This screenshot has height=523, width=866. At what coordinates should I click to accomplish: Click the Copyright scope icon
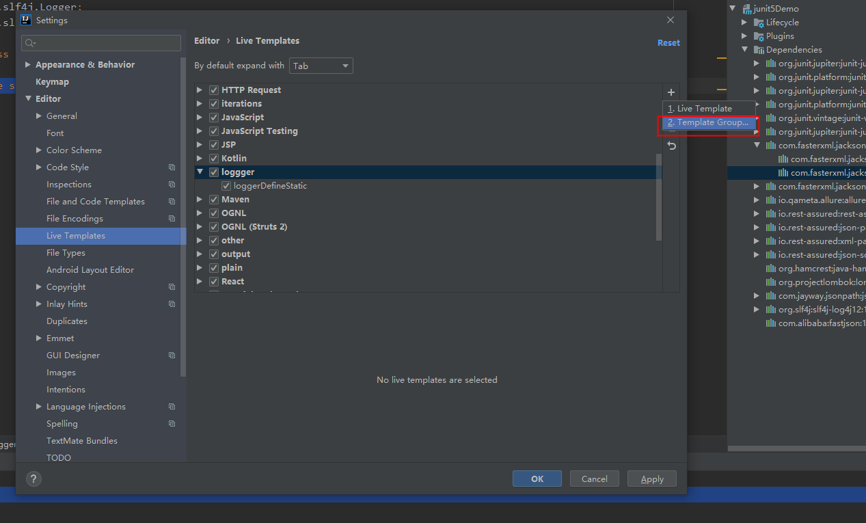pyautogui.click(x=172, y=287)
